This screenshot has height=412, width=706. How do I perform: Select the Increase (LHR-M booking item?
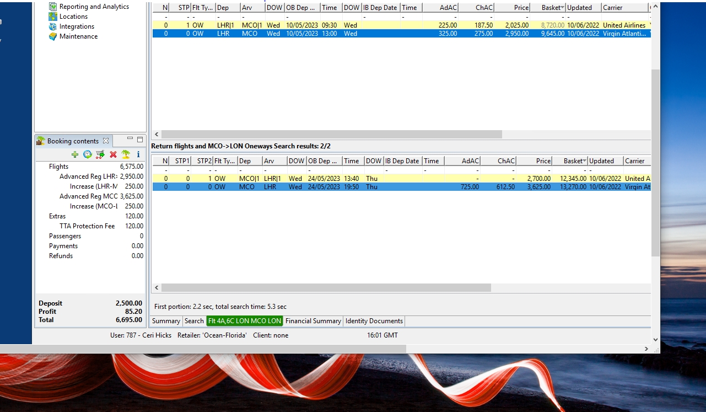(x=90, y=186)
